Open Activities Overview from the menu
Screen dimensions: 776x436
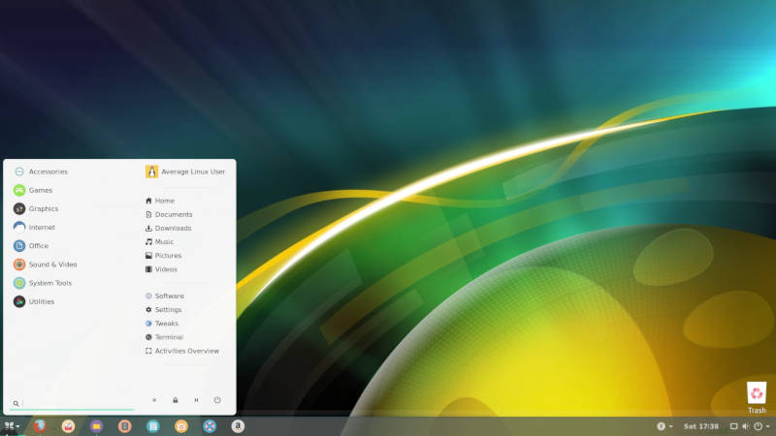[x=182, y=351]
